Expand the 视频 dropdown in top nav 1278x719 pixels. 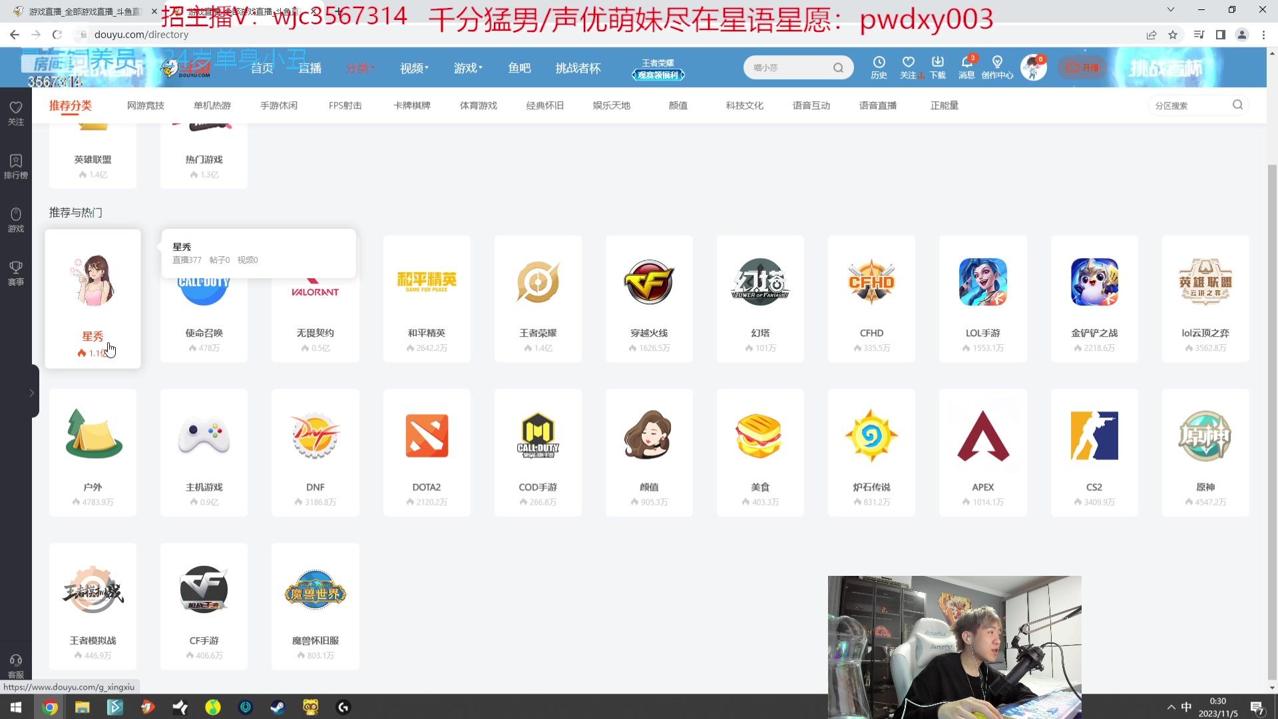414,68
